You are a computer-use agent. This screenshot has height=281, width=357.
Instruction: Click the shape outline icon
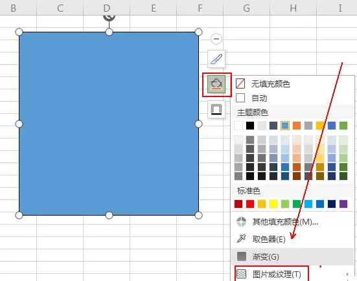[216, 109]
